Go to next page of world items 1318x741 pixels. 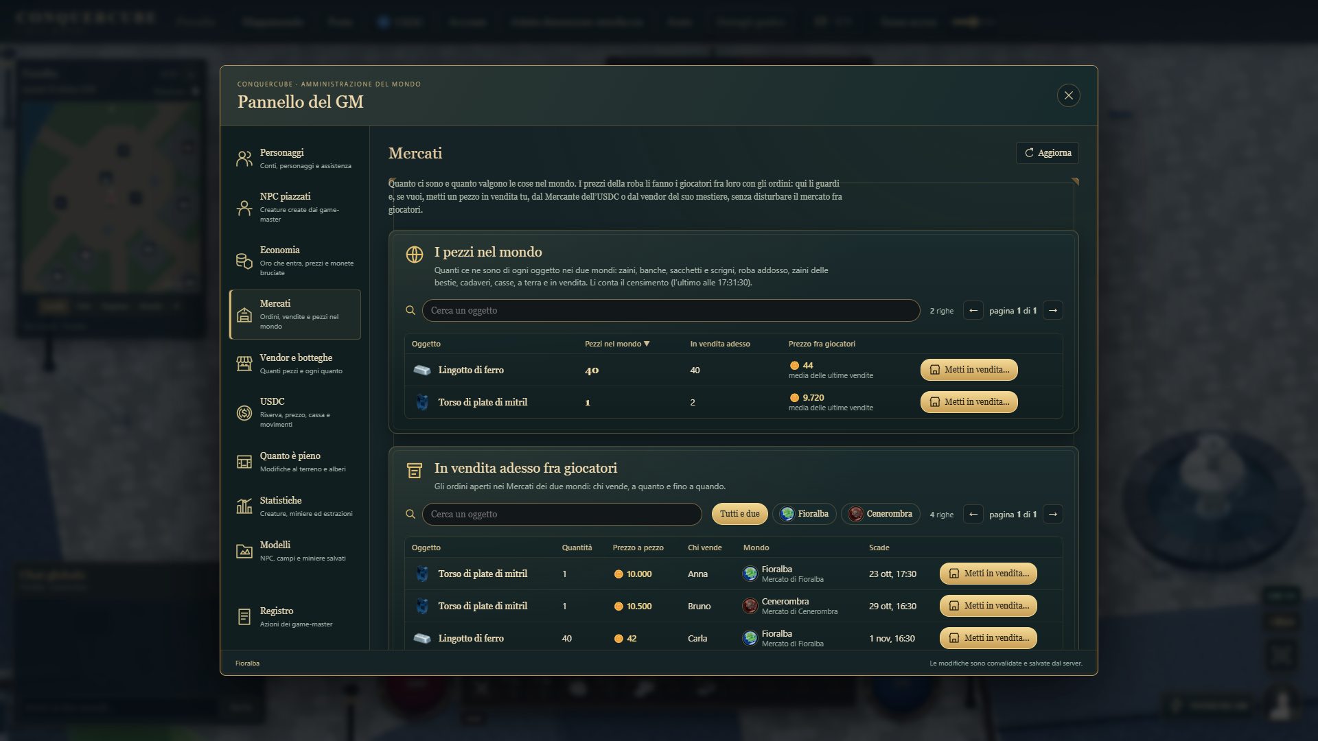tap(1052, 310)
